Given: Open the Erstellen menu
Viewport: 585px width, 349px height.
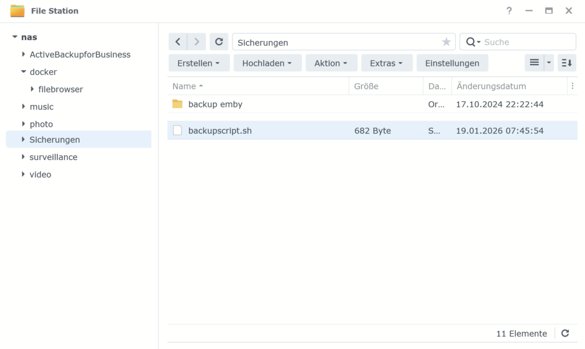Looking at the screenshot, I should point(199,63).
